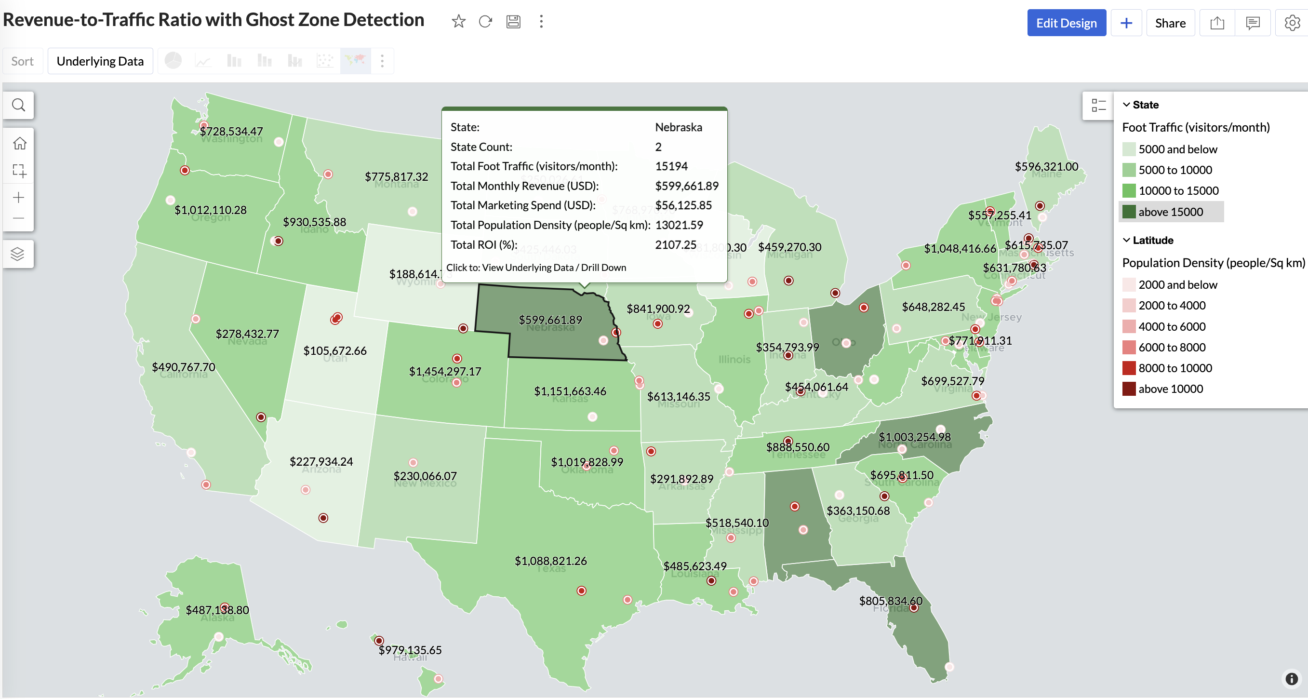Select the map chart type
1308x699 pixels.
point(355,61)
